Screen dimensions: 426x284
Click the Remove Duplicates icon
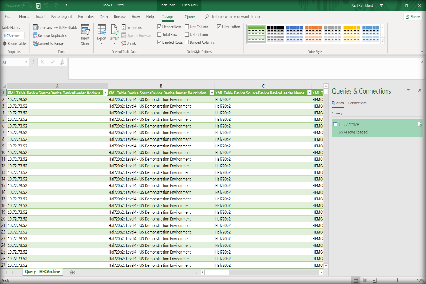pyautogui.click(x=35, y=35)
